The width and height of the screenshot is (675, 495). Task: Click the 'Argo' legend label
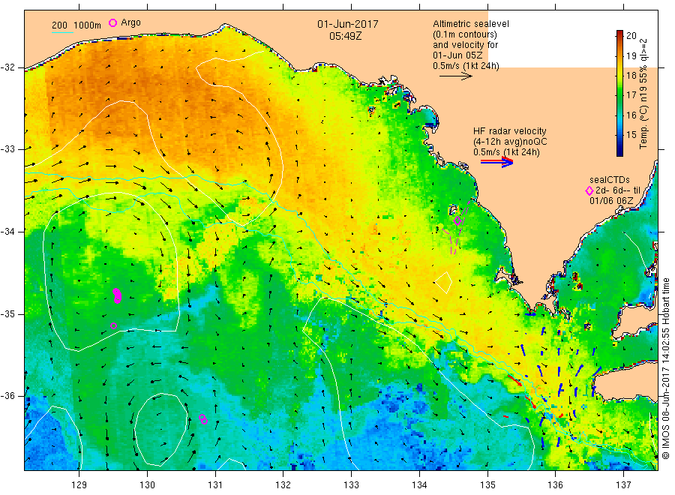(x=130, y=22)
